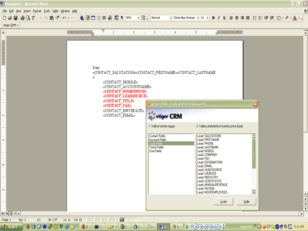Expand the vtiger CRM toolbar menu

[x=11, y=25]
